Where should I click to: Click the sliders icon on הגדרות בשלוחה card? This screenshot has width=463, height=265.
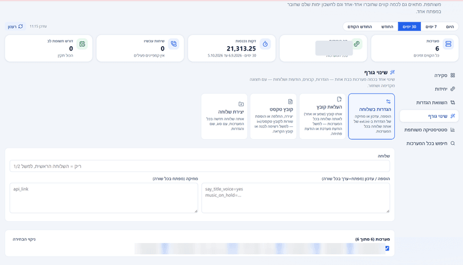point(388,102)
